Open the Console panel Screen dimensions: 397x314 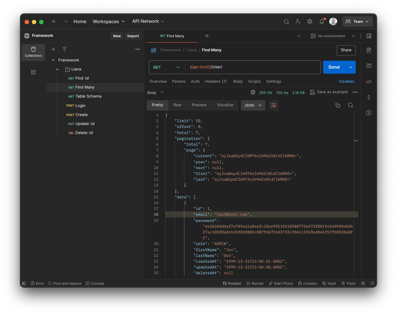pos(95,283)
